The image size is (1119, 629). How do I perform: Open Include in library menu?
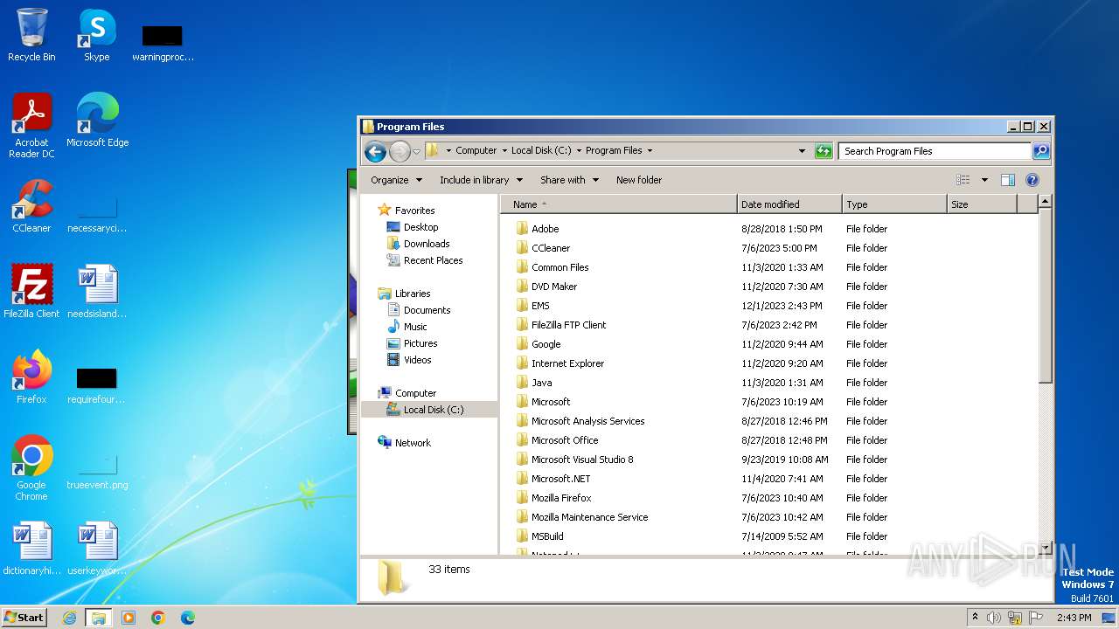(481, 180)
